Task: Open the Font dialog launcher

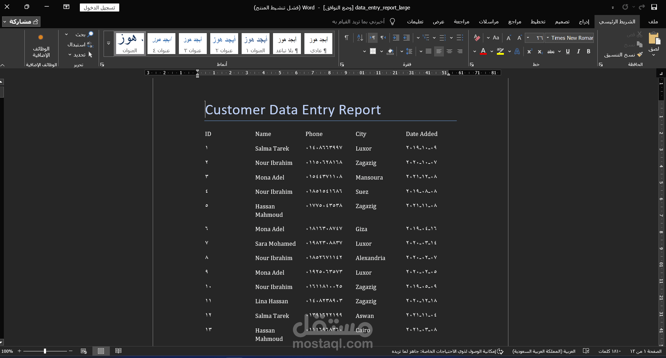Action: [x=472, y=64]
